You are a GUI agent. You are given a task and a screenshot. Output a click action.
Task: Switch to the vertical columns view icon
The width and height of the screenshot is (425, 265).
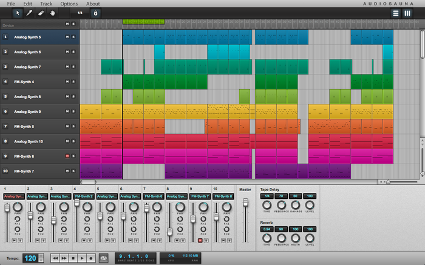click(x=407, y=12)
